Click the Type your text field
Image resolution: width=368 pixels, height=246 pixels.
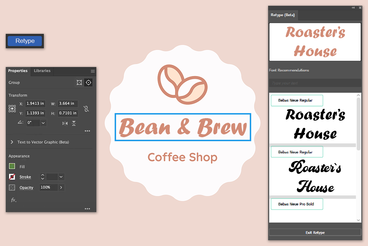[x=315, y=83]
